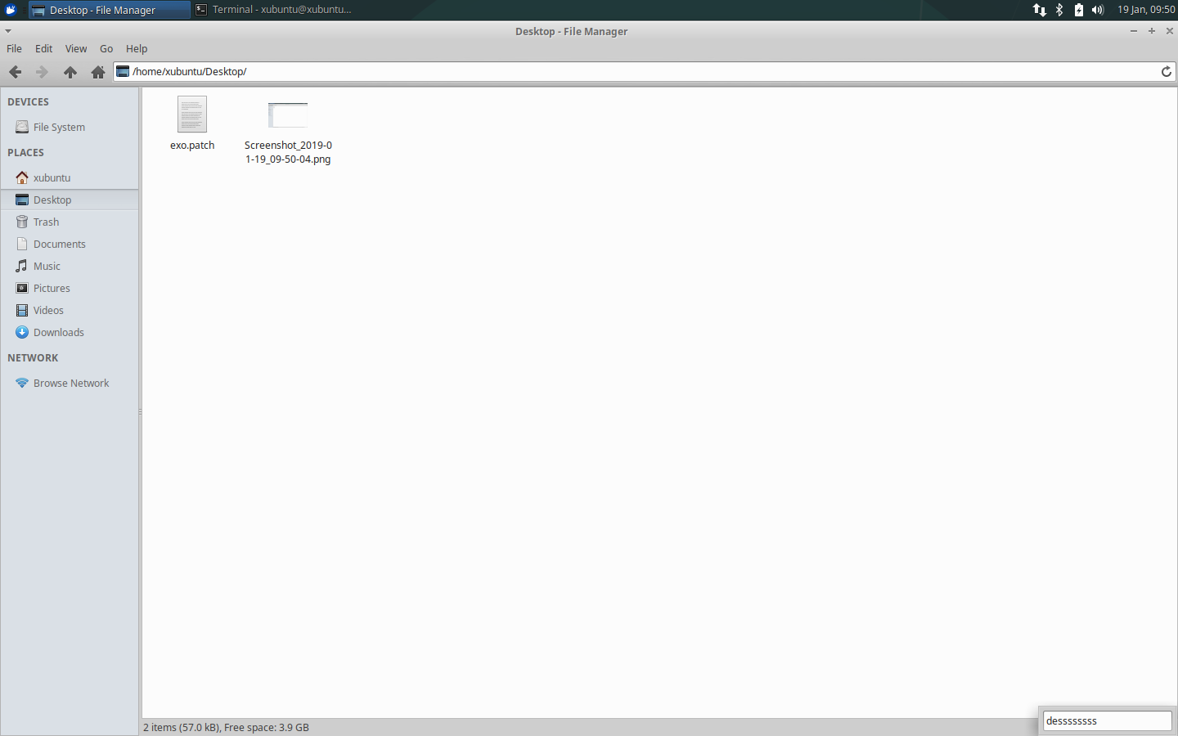Open the View menu
The width and height of the screenshot is (1178, 736).
[x=75, y=48]
